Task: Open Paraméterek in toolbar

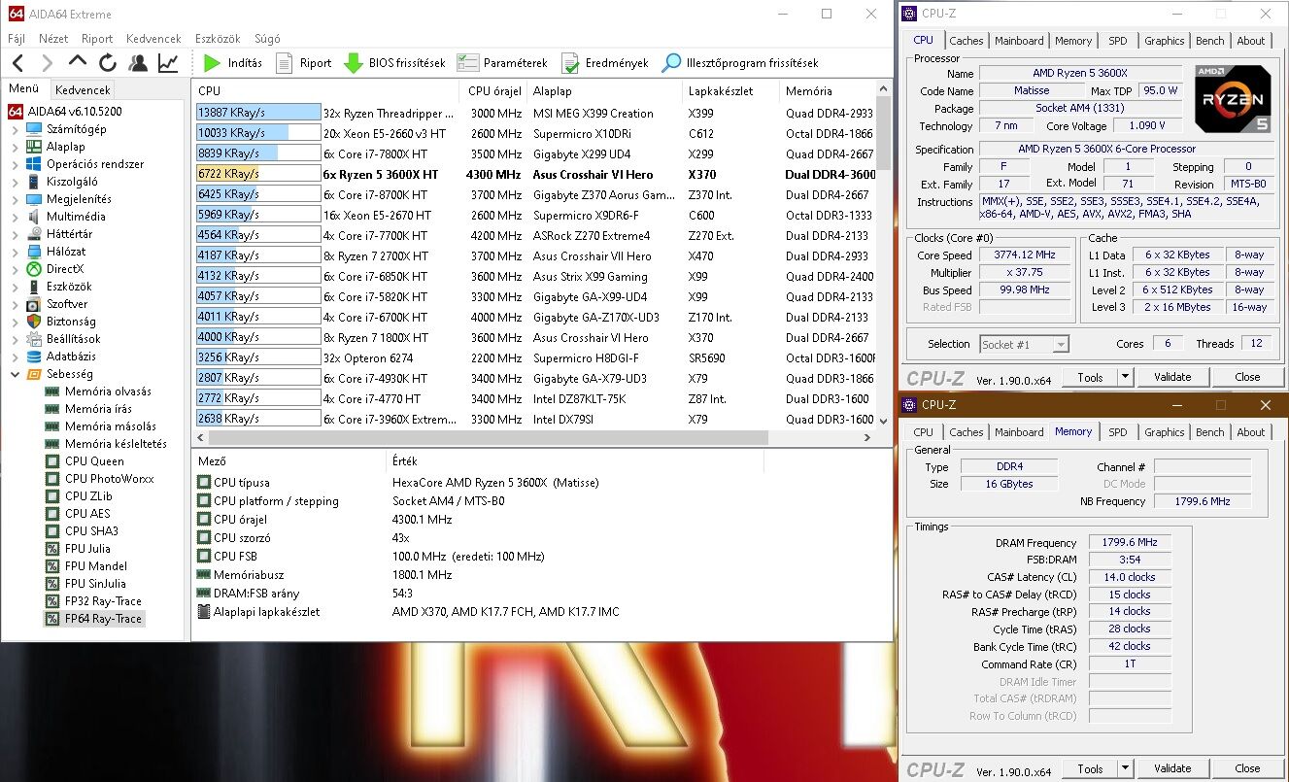Action: [502, 63]
